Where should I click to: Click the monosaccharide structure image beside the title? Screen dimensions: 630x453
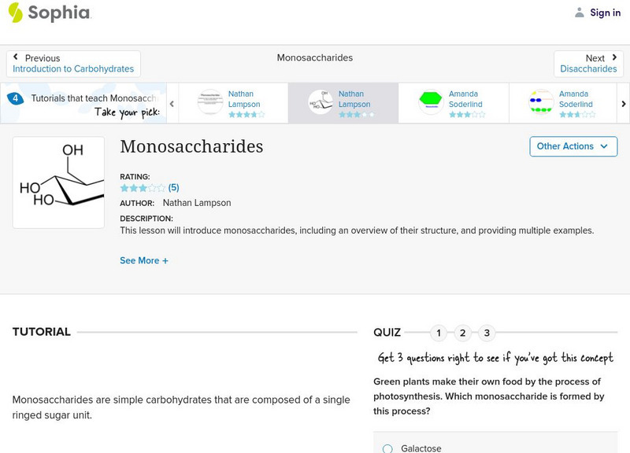58,181
